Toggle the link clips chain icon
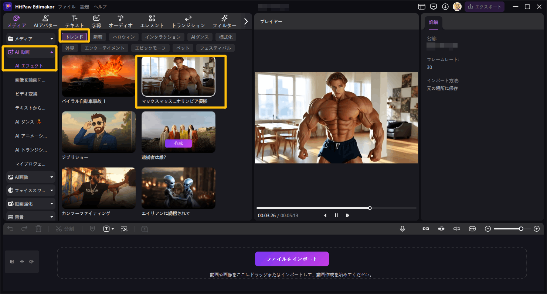The height and width of the screenshot is (294, 547). coord(425,229)
